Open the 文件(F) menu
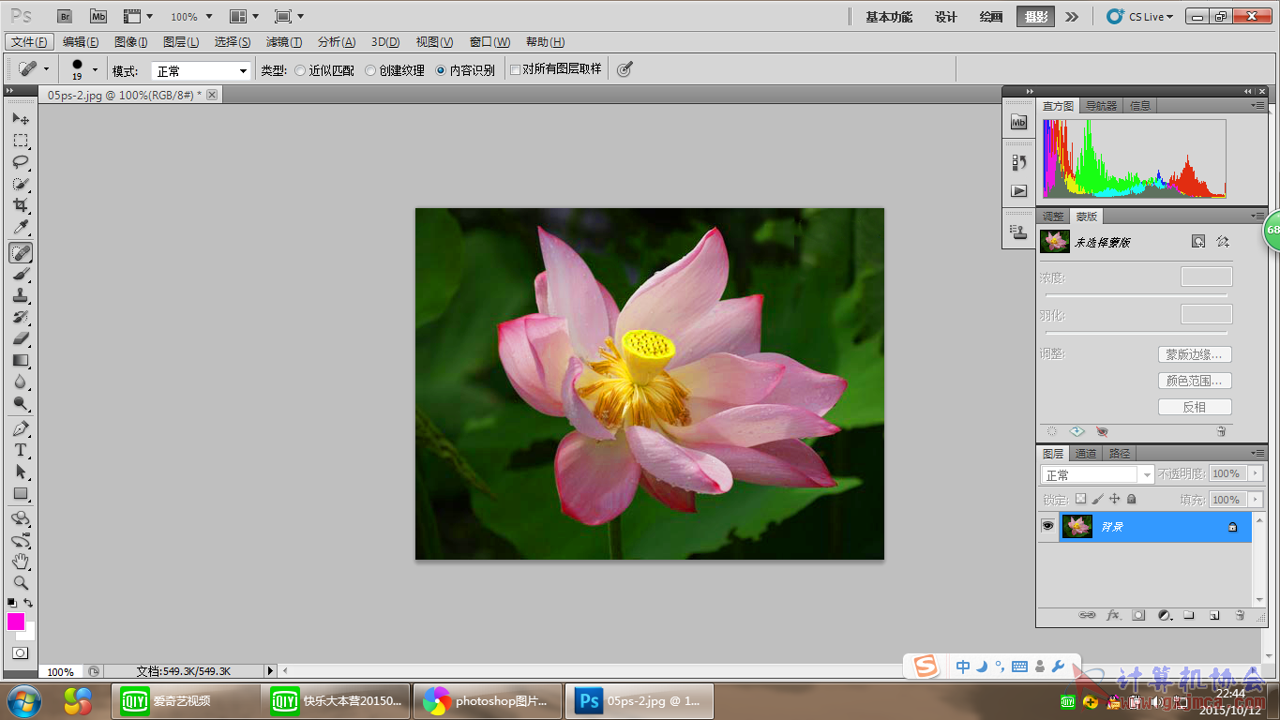This screenshot has width=1280, height=720. click(x=30, y=41)
